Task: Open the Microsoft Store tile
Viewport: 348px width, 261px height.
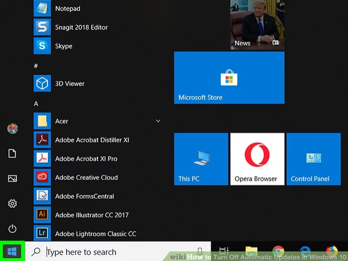Action: (x=229, y=78)
